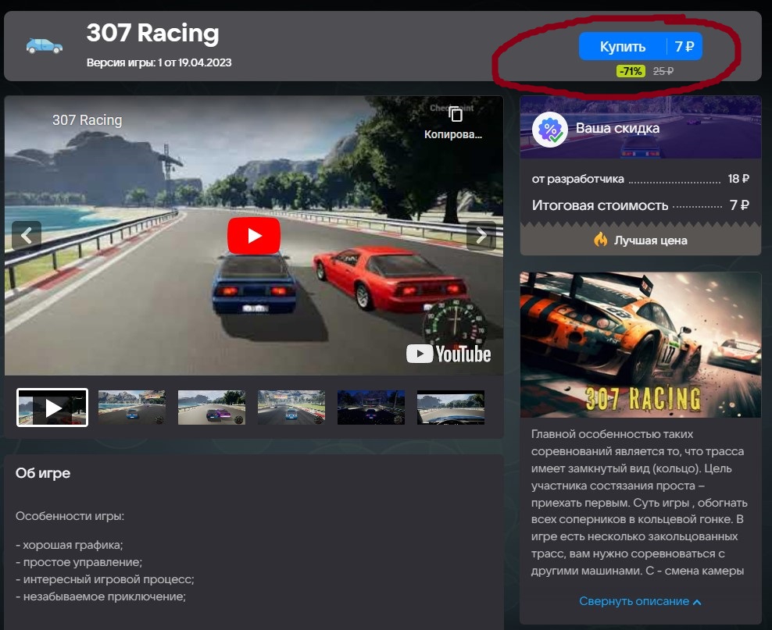
Task: Click the Особенности игры: line
Action: pyautogui.click(x=70, y=516)
